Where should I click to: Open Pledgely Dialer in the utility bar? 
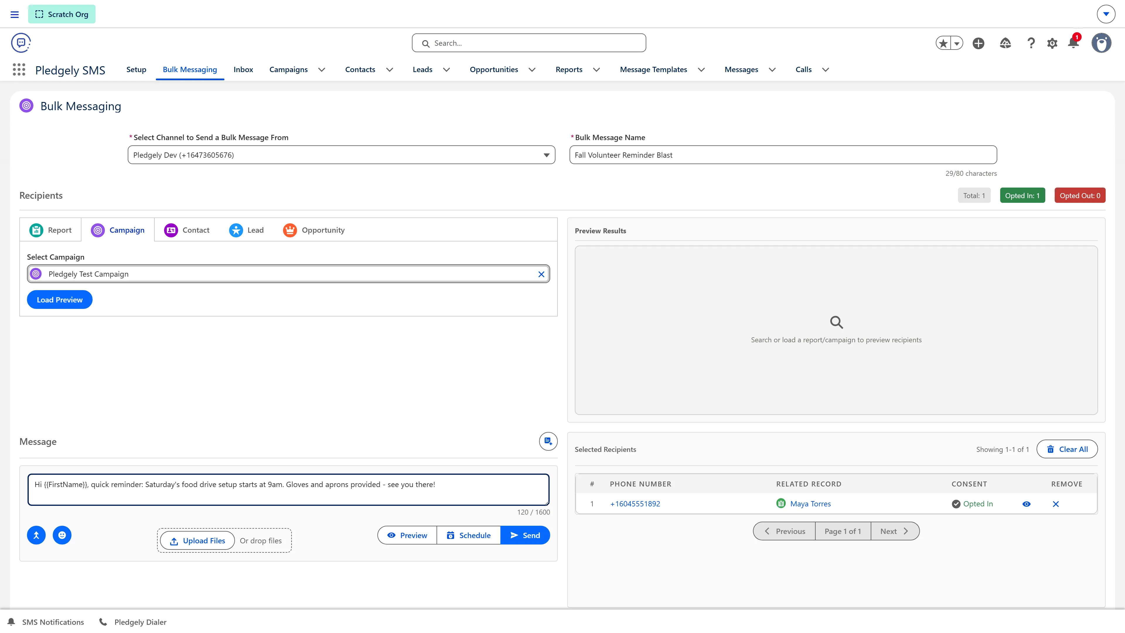click(x=133, y=622)
